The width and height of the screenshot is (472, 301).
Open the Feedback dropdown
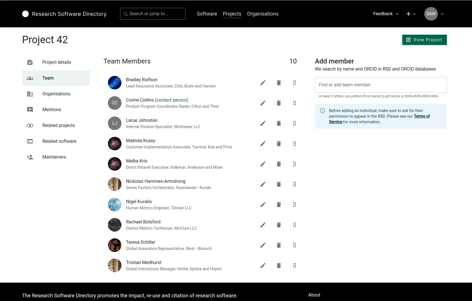(x=386, y=14)
